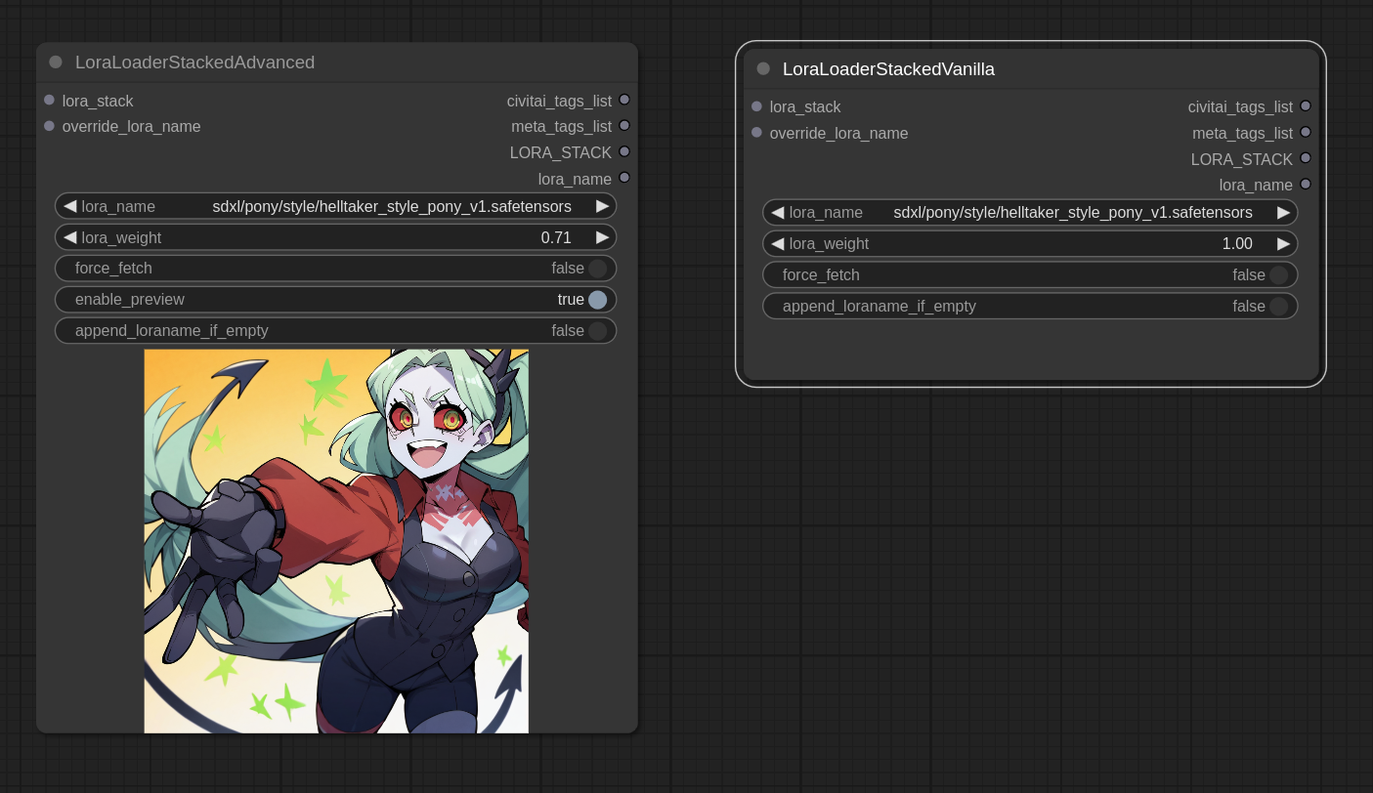
Task: Toggle append_loraname_if_empty on Vanilla node
Action: coord(1278,307)
